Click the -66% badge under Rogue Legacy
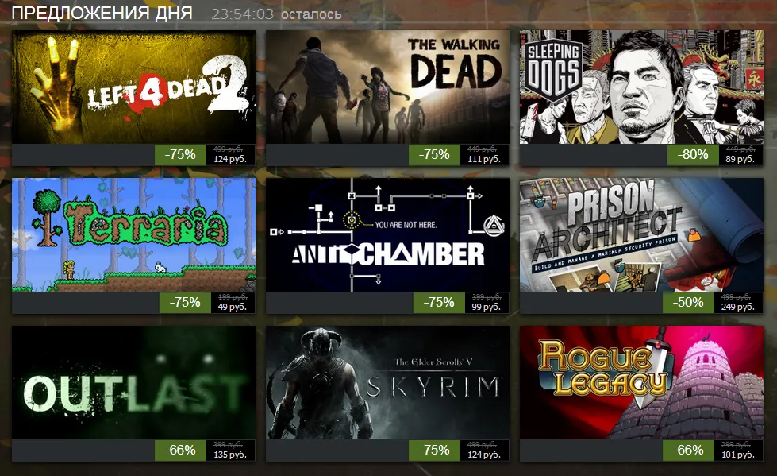 click(688, 451)
